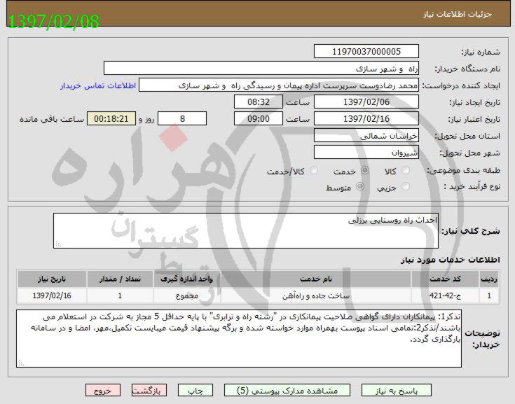Click the نام دستگاه خریدار field
This screenshot has height=404, width=515.
pos(261,68)
